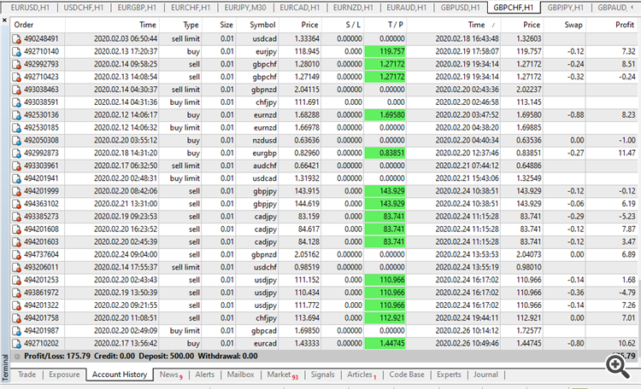The height and width of the screenshot is (389, 641).
Task: Click the order icon for 493385273
Action: 16,217
